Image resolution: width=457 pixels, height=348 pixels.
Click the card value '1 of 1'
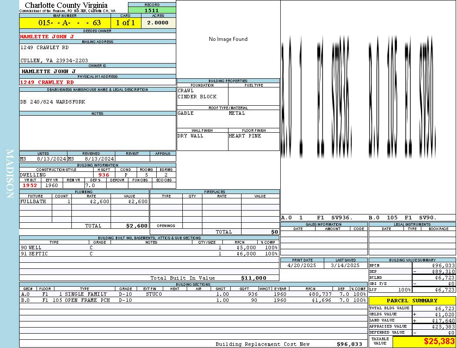click(x=126, y=23)
